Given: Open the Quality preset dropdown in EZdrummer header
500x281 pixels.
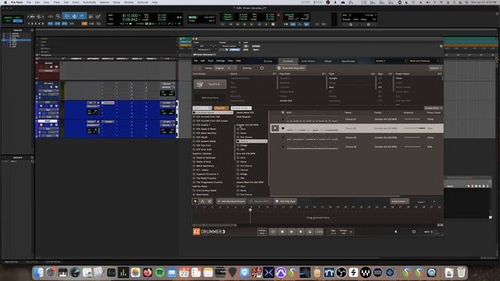Looking at the screenshot, I should click(391, 61).
